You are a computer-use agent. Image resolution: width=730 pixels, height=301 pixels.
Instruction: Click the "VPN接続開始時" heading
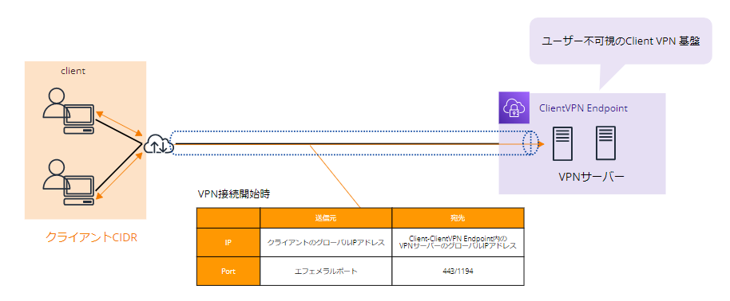pyautogui.click(x=234, y=194)
